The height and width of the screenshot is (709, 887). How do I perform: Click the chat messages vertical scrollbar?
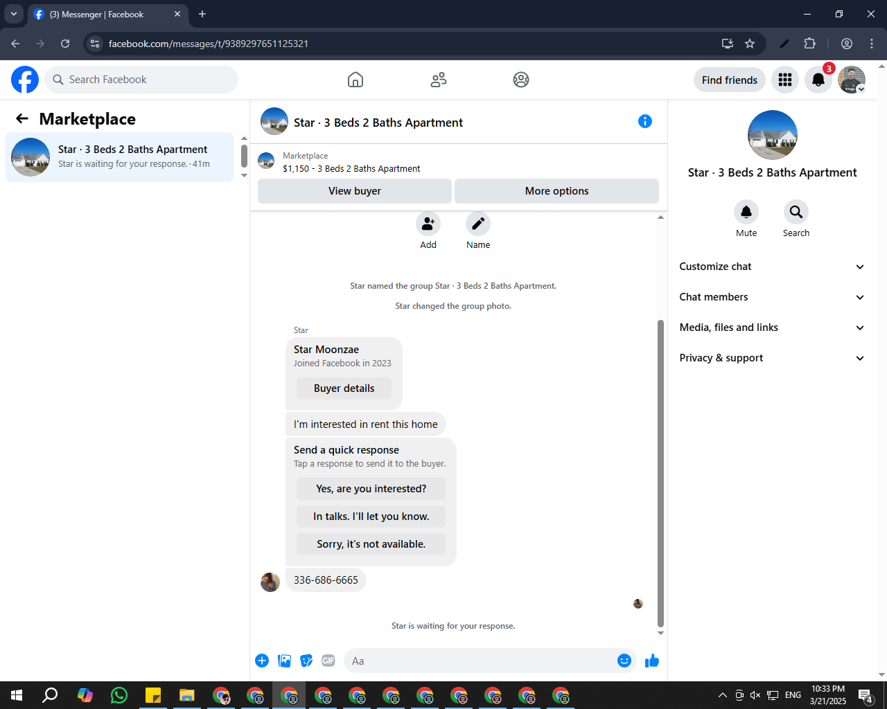[660, 473]
